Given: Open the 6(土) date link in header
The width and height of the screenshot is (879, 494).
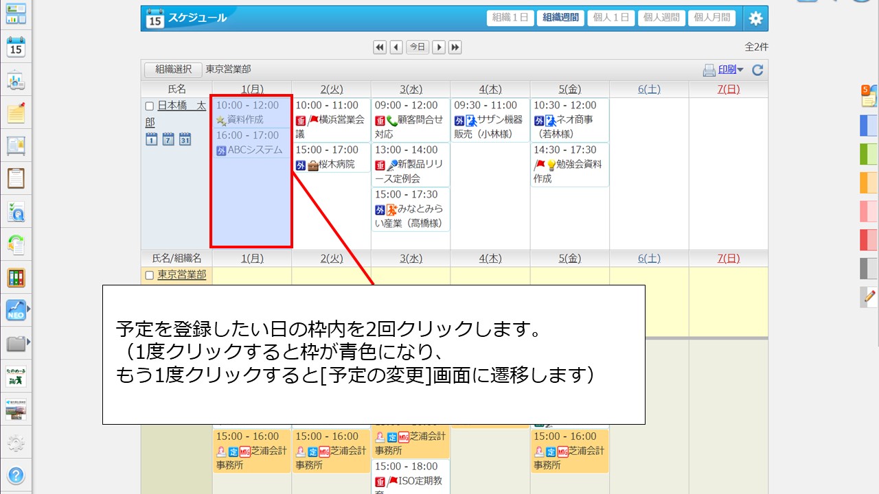Looking at the screenshot, I should [x=649, y=89].
